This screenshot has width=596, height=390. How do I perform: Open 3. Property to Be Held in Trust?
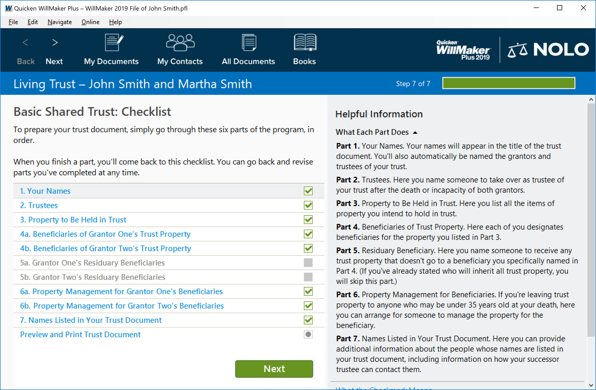73,220
